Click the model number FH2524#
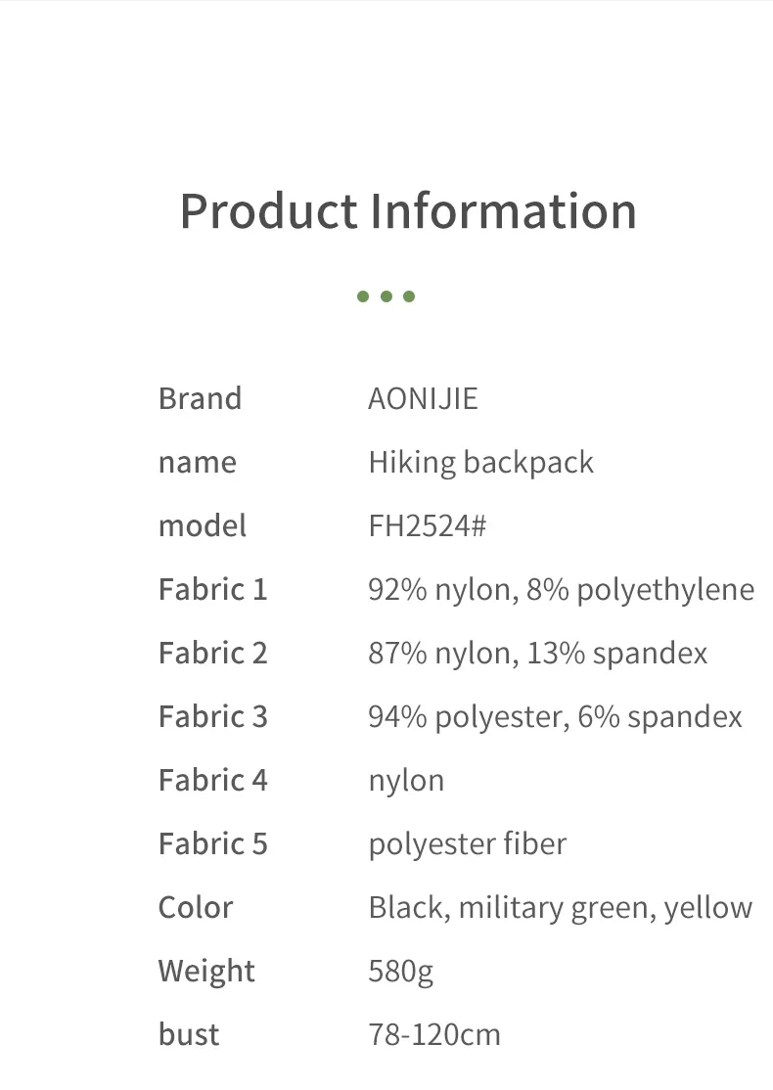 tap(428, 526)
